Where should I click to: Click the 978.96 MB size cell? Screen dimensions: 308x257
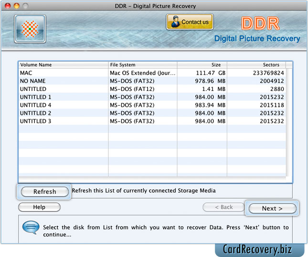(202, 81)
